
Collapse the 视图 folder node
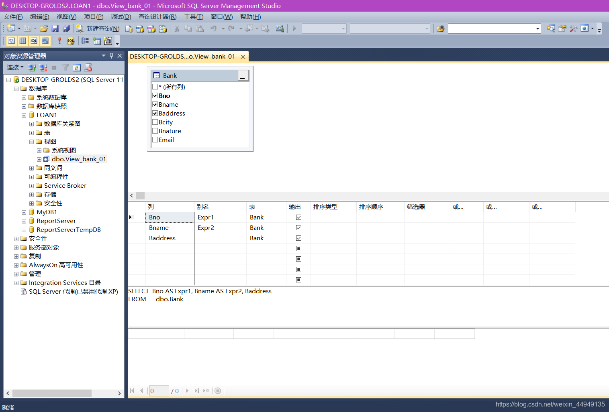pos(31,142)
